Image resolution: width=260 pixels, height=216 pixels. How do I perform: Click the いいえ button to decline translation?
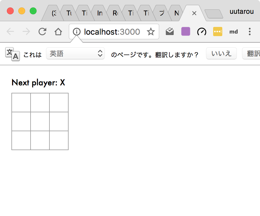221,53
